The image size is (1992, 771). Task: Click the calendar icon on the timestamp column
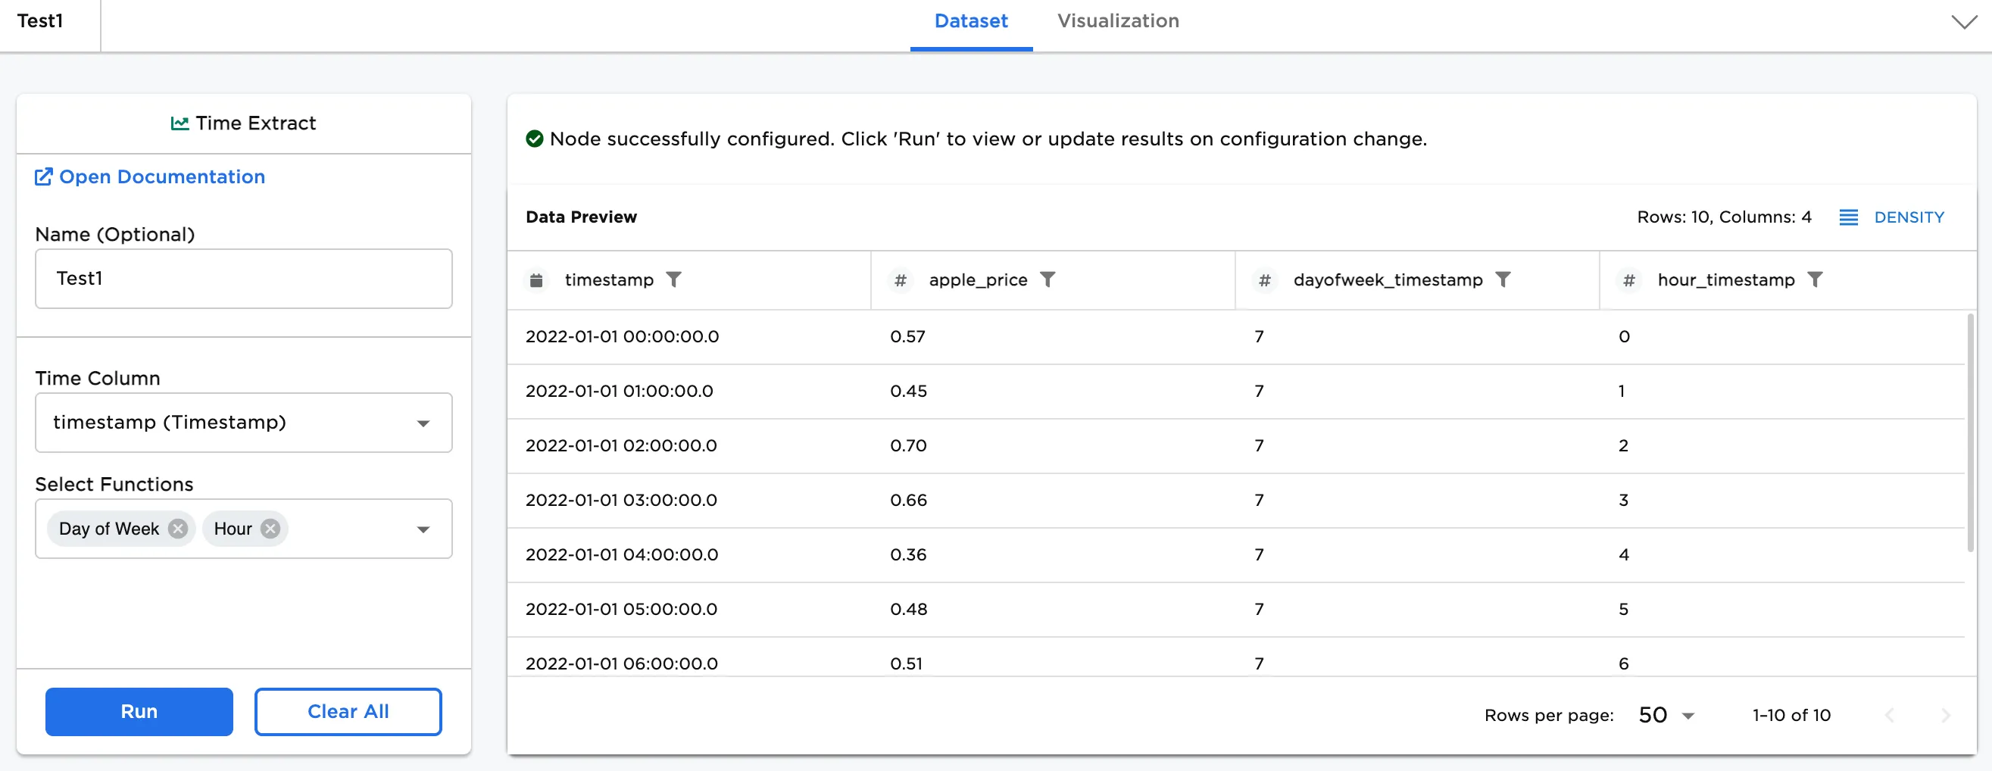click(536, 280)
